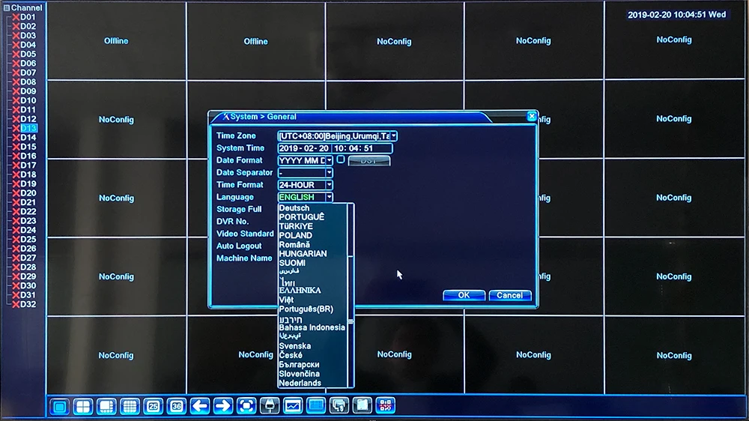Click the OK button
749x421 pixels.
[464, 295]
